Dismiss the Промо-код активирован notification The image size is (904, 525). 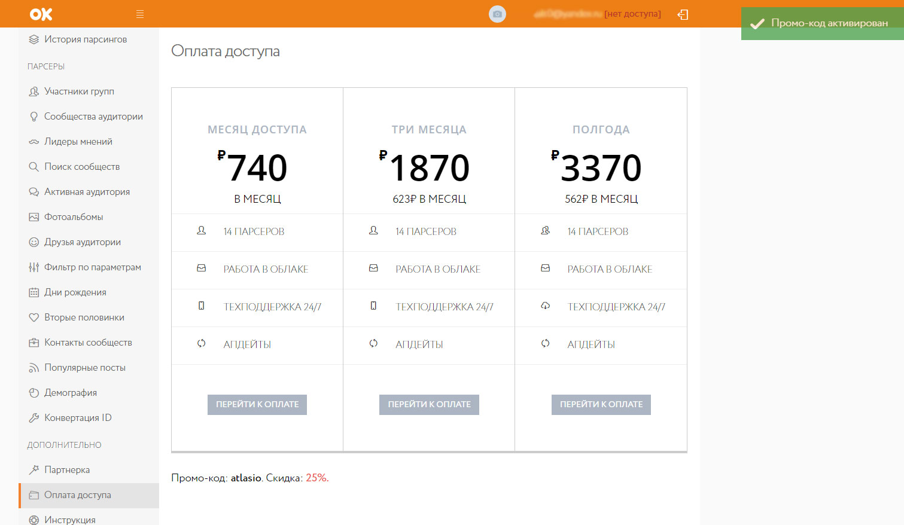click(822, 24)
